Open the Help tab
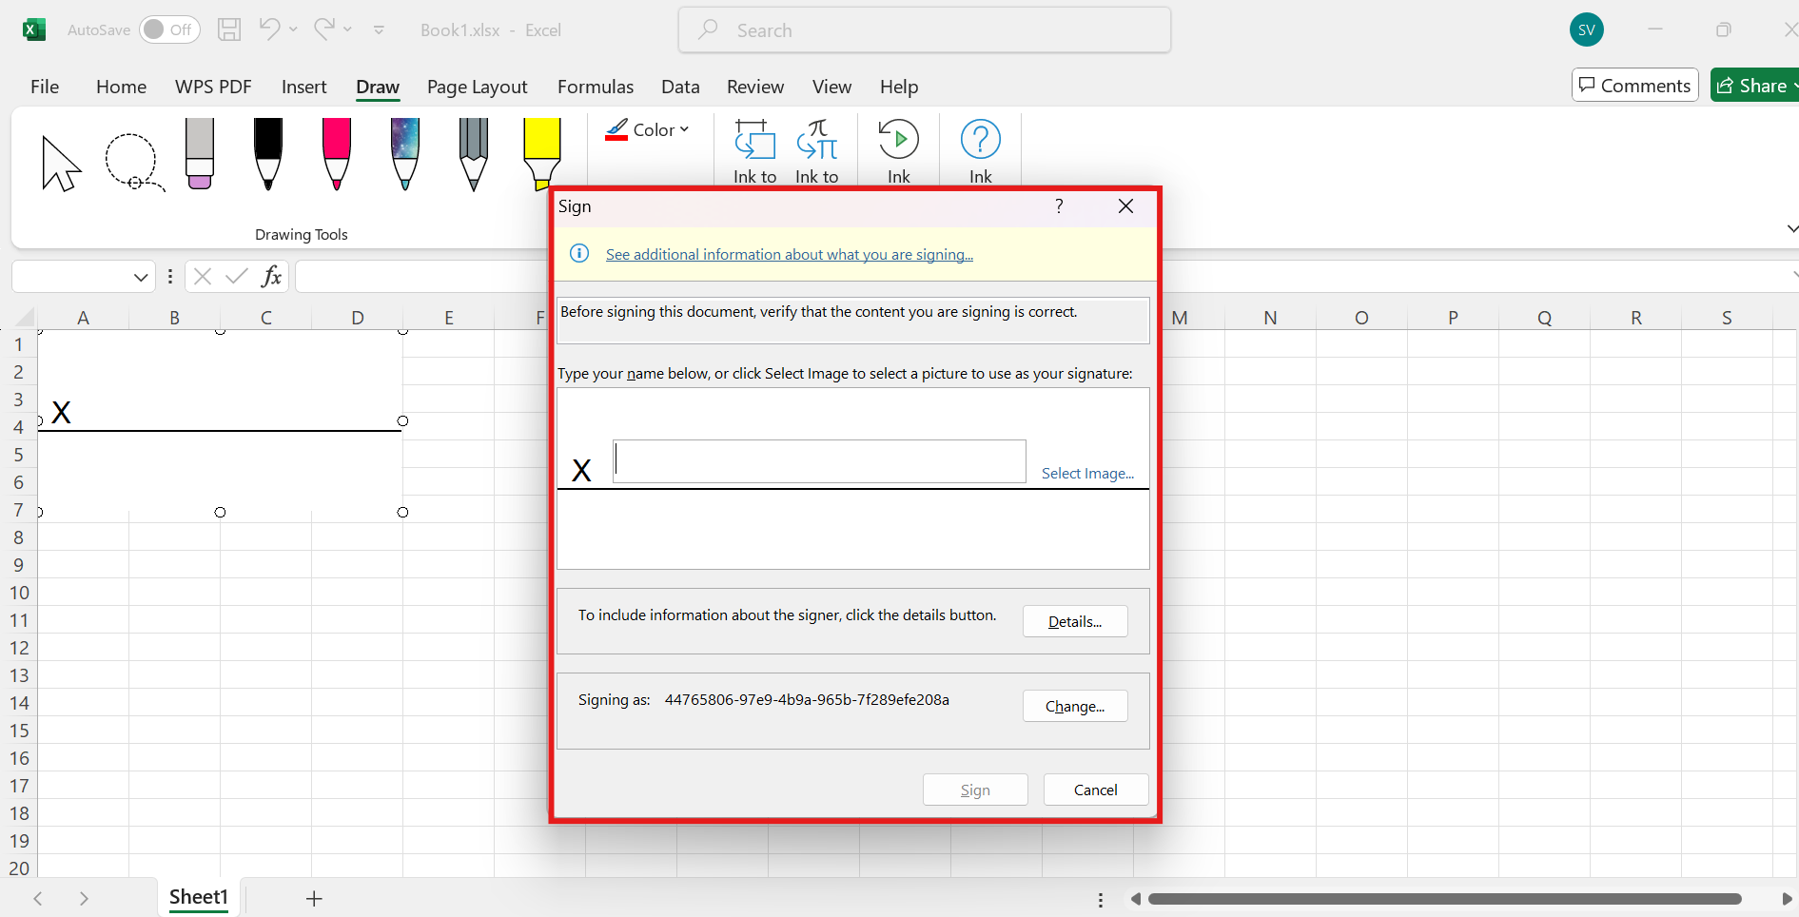This screenshot has width=1799, height=917. point(899,87)
